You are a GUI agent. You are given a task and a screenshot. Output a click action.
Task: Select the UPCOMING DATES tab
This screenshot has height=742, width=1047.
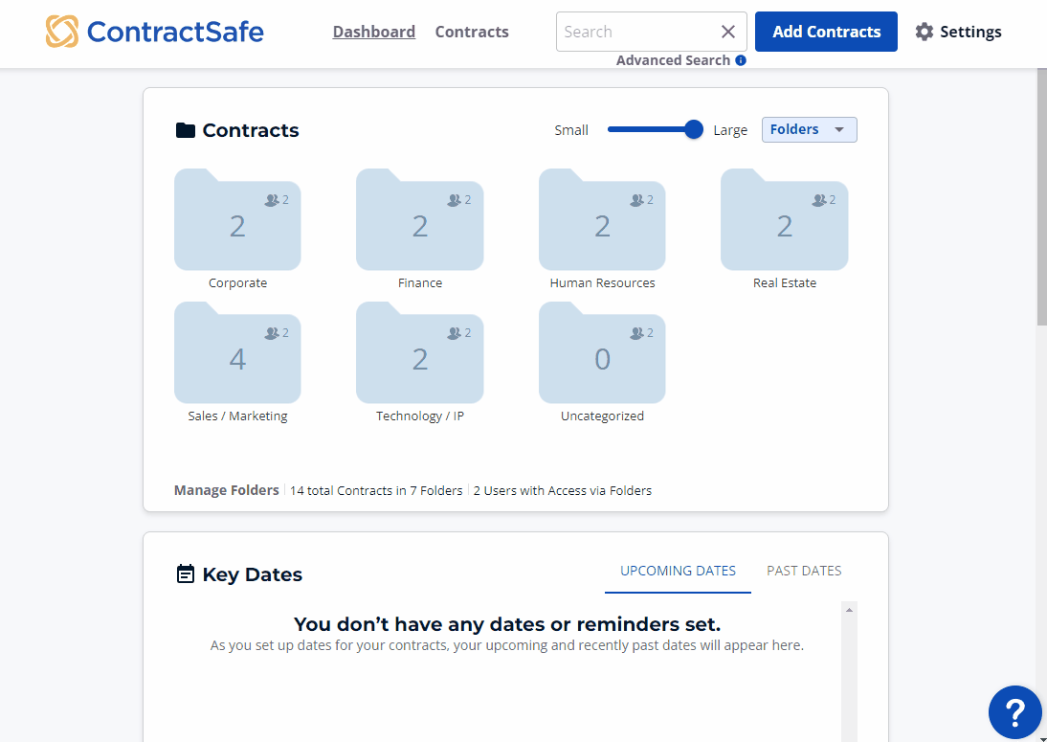coord(678,571)
